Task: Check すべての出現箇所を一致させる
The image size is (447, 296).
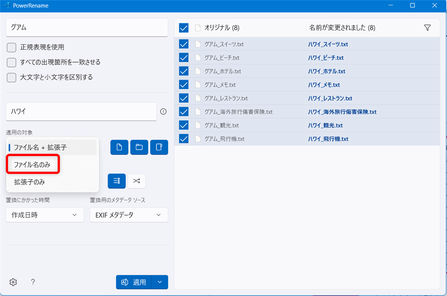Action: tap(11, 62)
